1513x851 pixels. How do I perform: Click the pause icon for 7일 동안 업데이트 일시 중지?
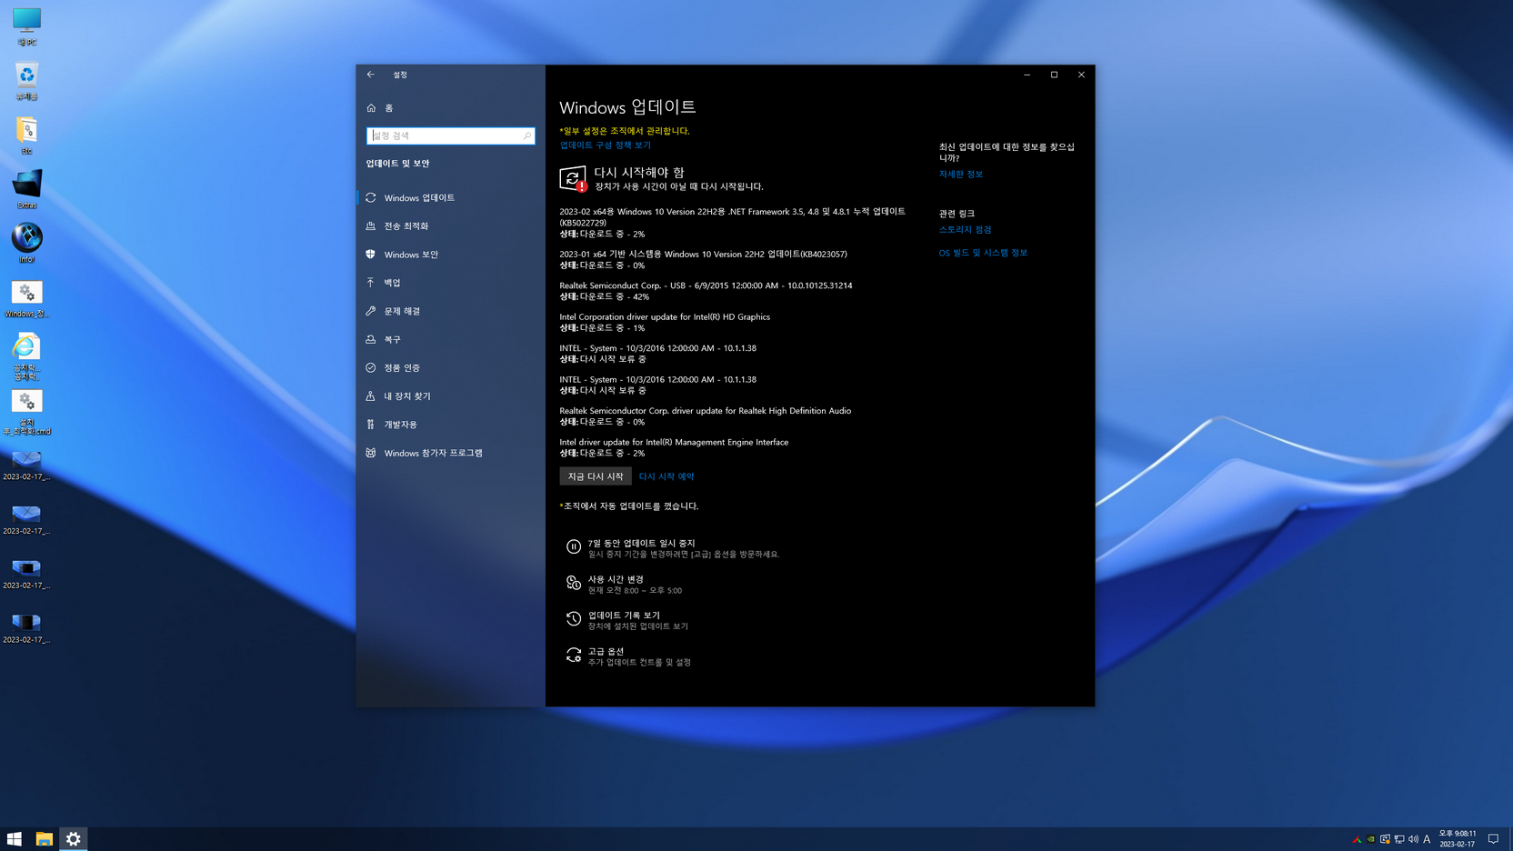tap(574, 546)
